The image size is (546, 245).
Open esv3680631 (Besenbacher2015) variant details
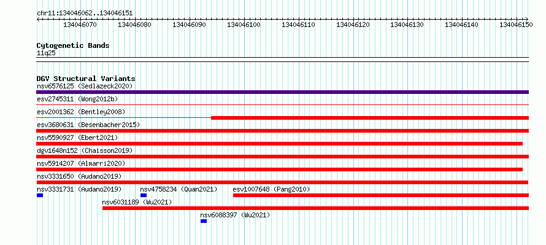pos(88,125)
